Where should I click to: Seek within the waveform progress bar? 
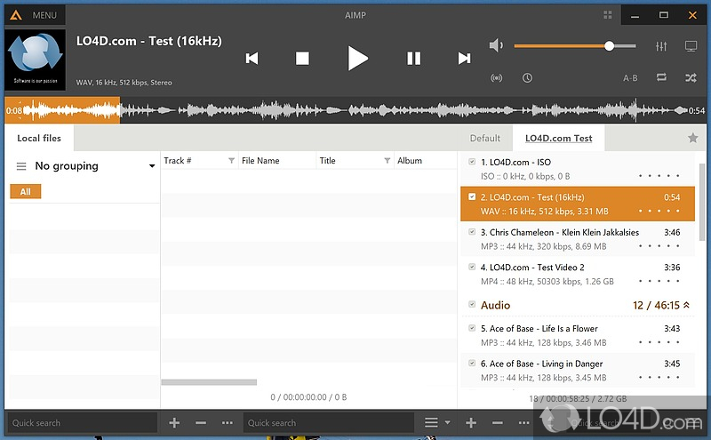(355, 110)
